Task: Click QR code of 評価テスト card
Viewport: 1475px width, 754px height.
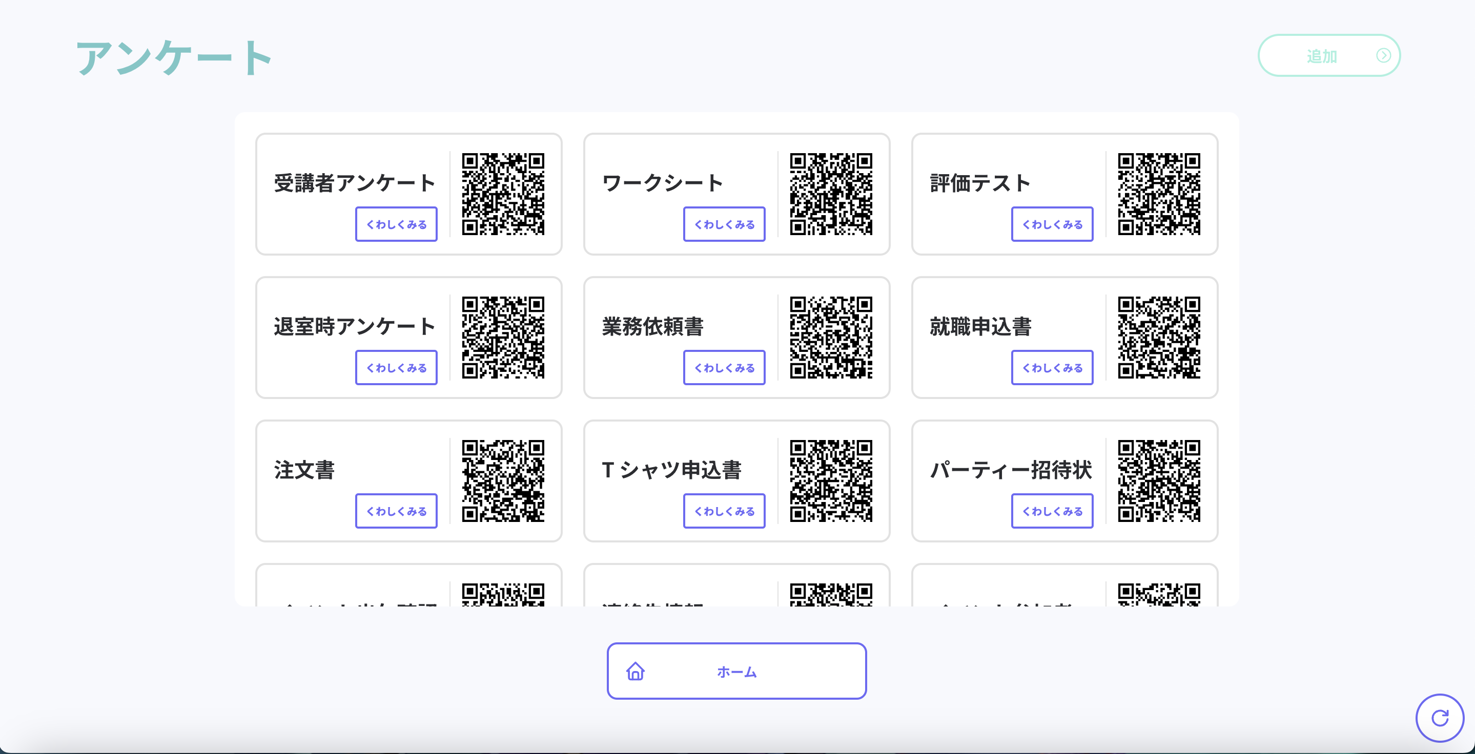Action: coord(1159,194)
